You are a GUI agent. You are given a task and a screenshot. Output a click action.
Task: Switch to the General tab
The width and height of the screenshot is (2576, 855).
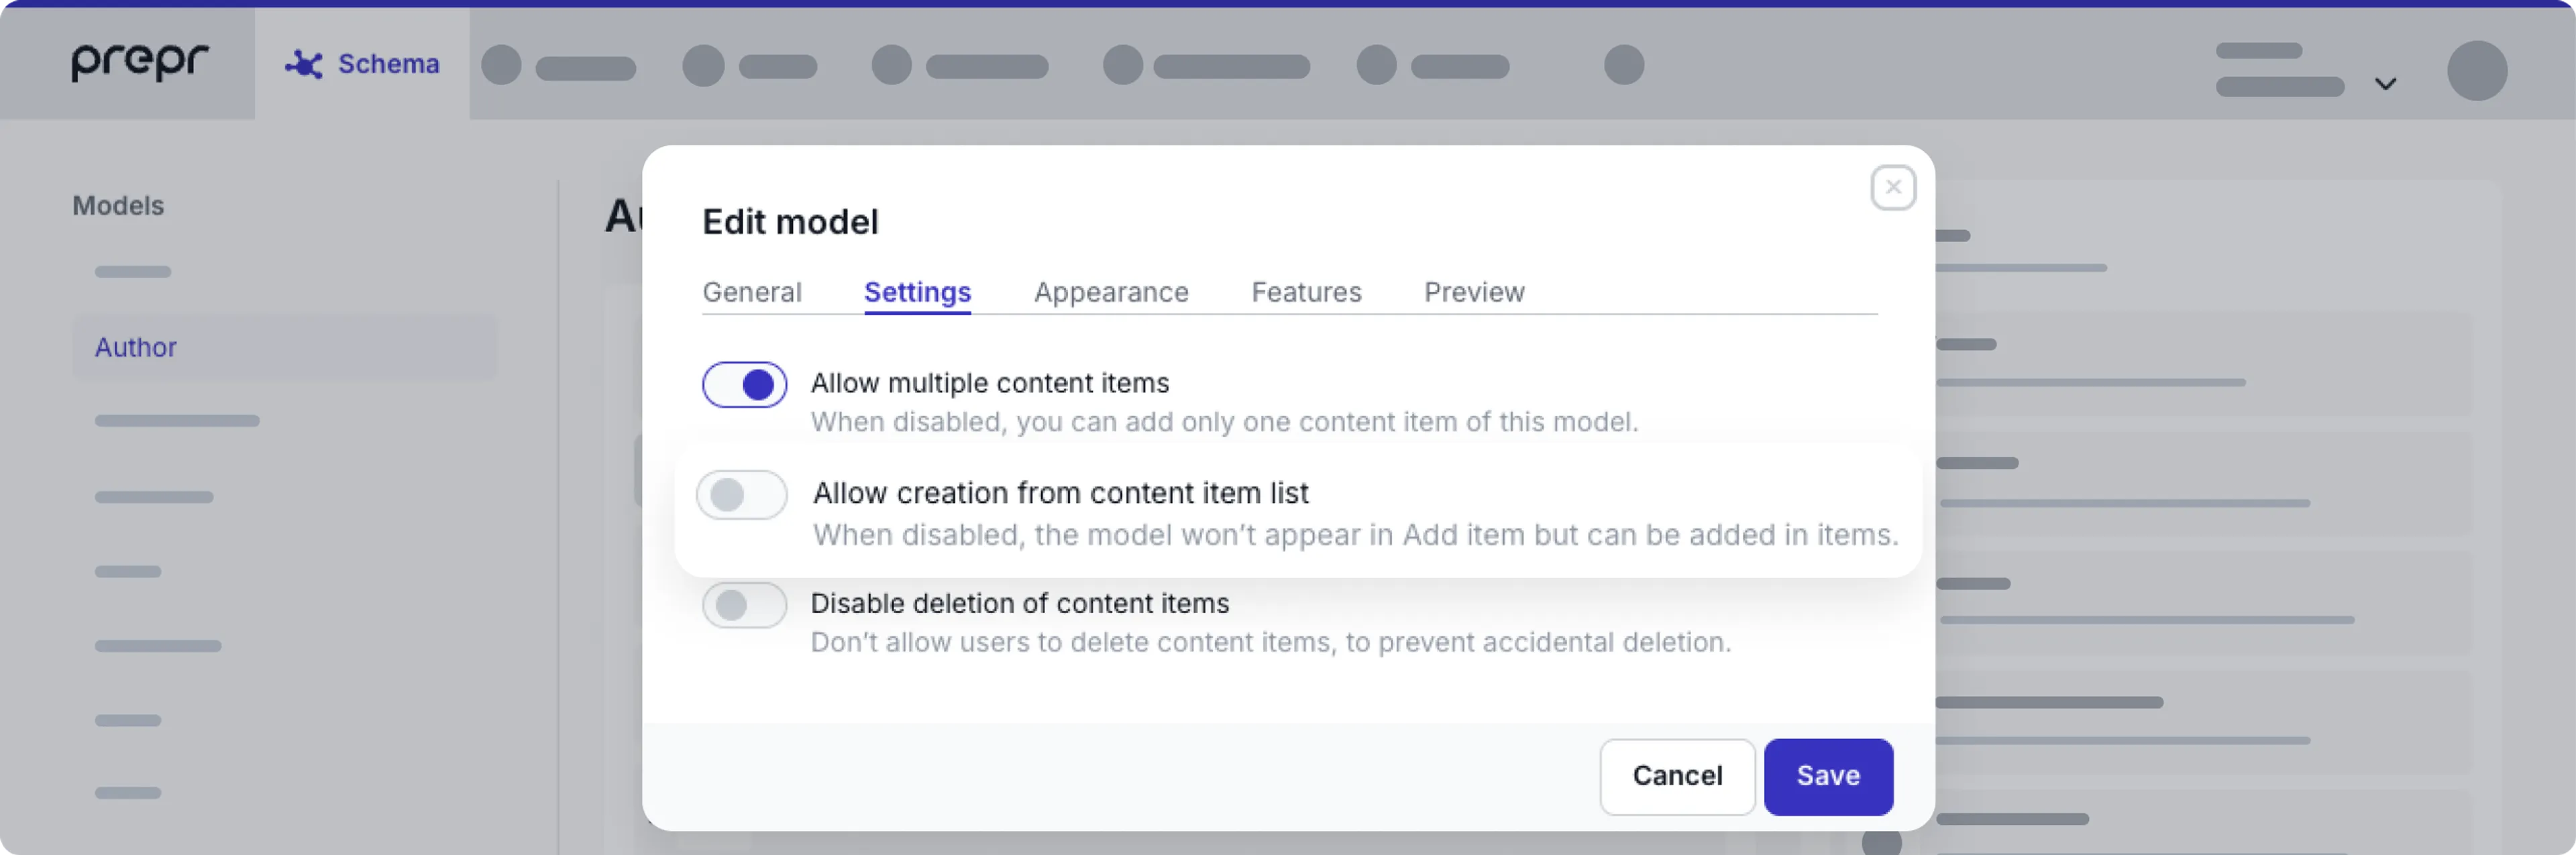pos(751,292)
